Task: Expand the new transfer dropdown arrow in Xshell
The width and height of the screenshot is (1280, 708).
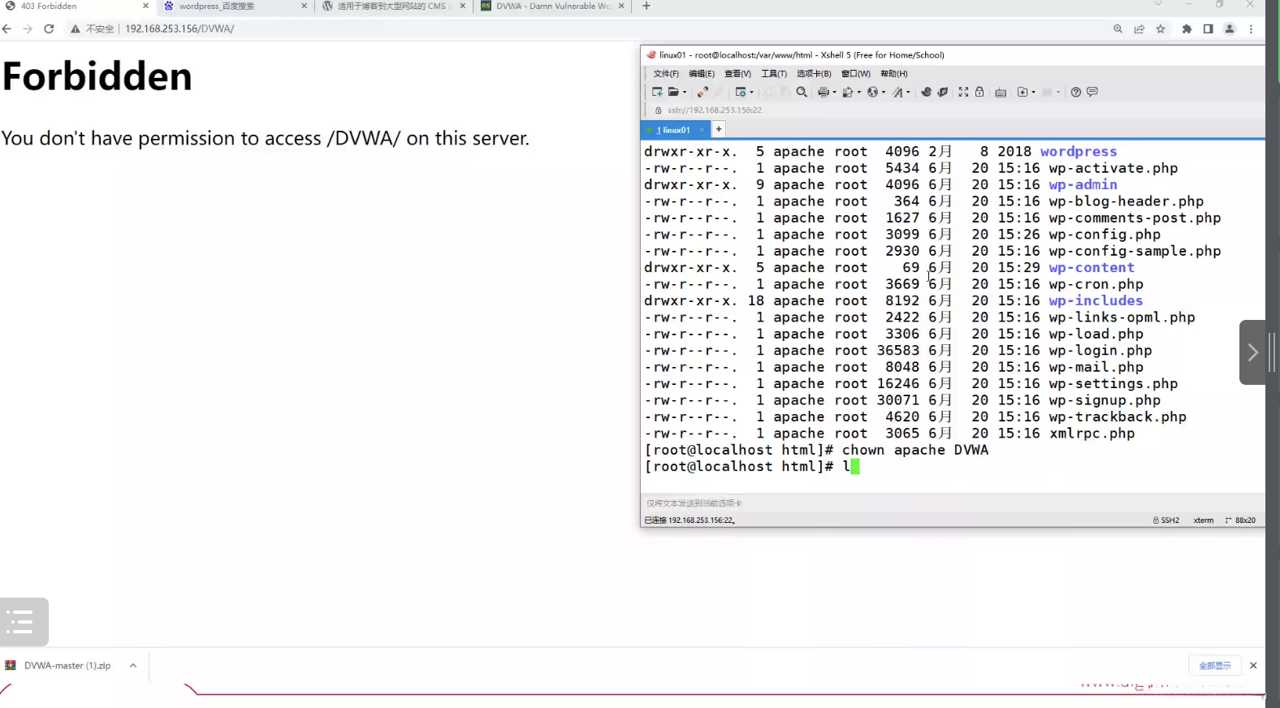Action: click(x=1033, y=93)
